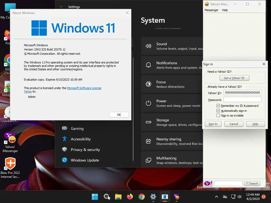271x203 pixels.
Task: Open the Microsoft Software License Terms link
Action: coord(84,88)
